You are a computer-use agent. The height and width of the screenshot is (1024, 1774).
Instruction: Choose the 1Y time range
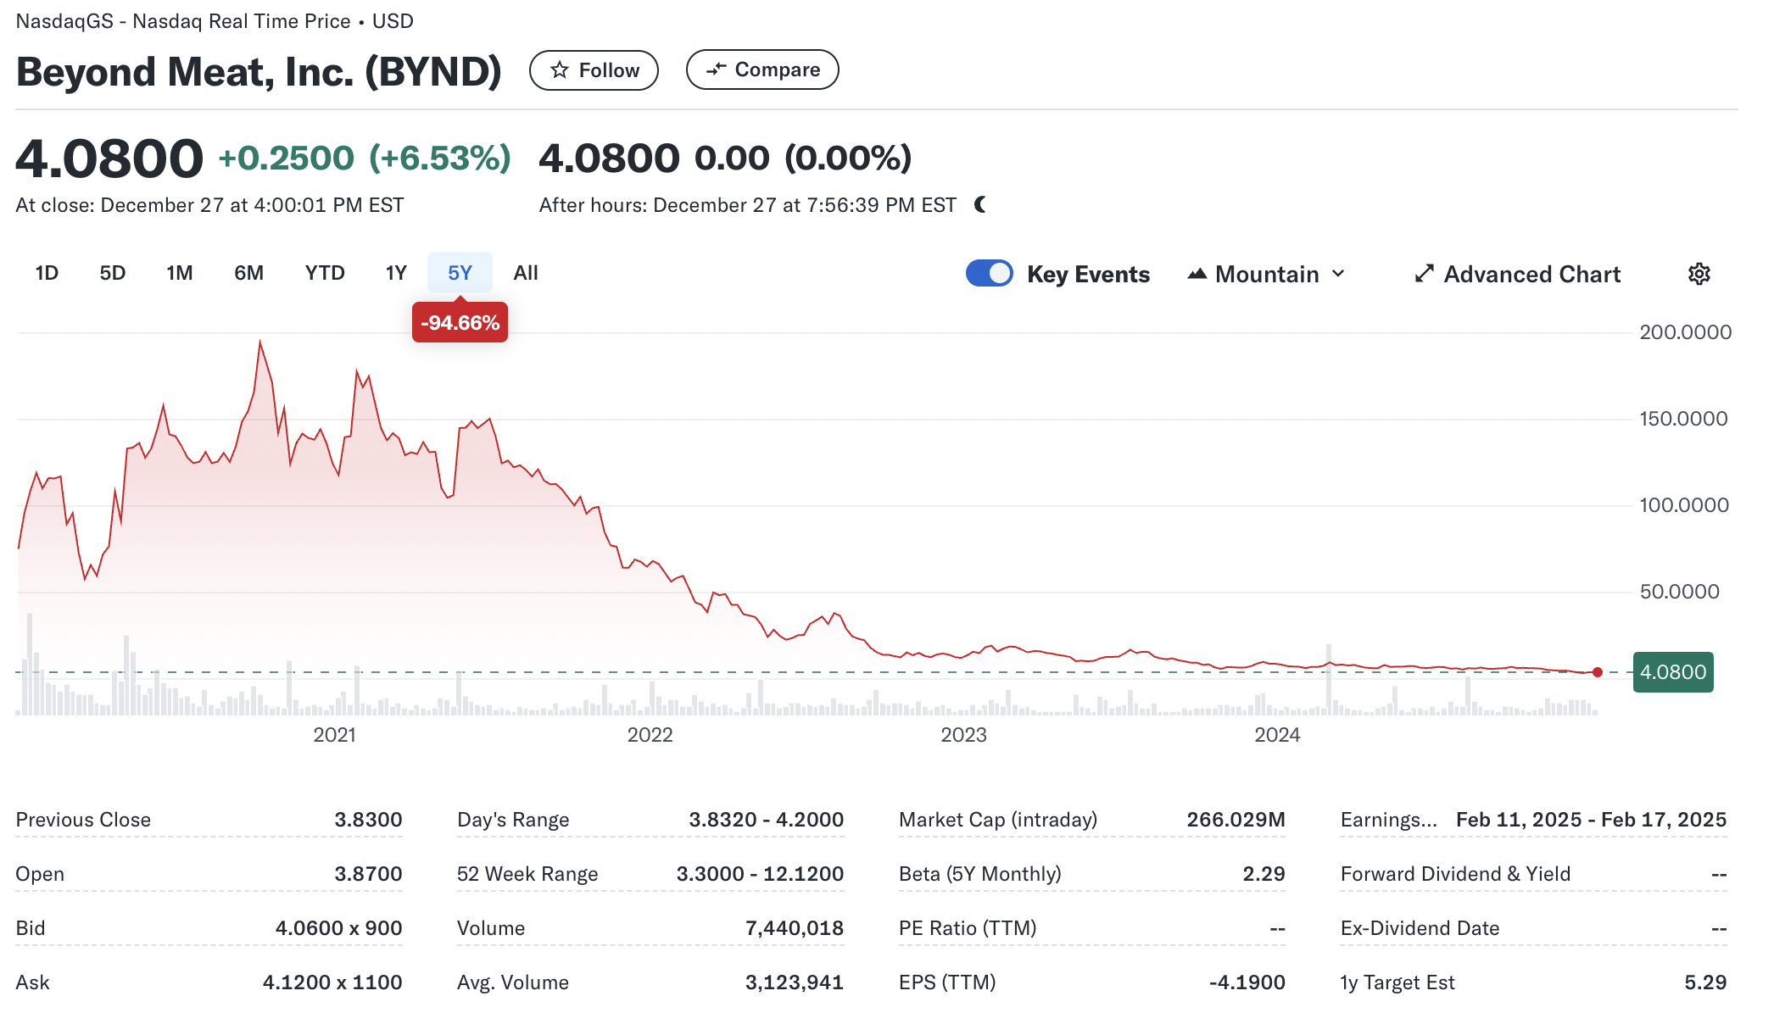(x=396, y=273)
